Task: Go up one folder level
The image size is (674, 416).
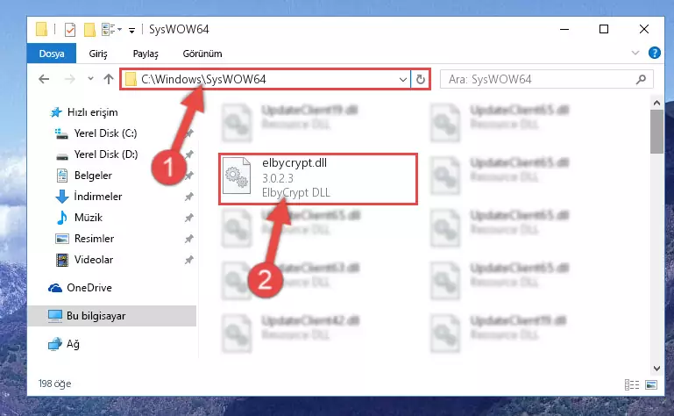Action: click(109, 79)
